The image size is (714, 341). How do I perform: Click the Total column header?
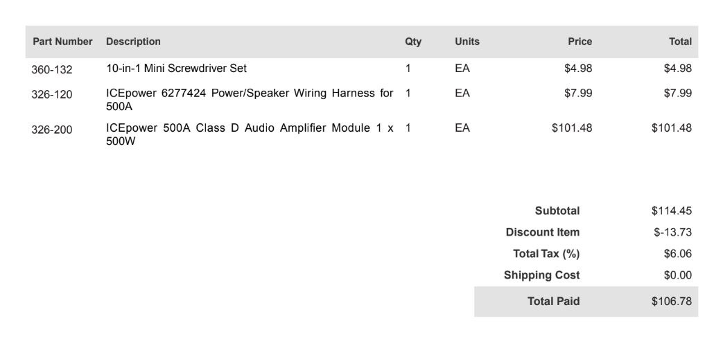(680, 42)
